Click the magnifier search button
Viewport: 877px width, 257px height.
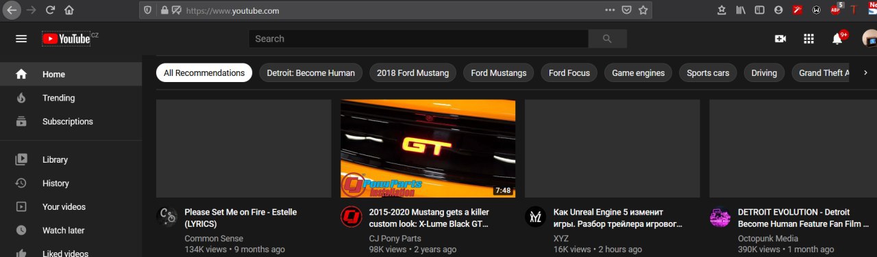click(607, 39)
